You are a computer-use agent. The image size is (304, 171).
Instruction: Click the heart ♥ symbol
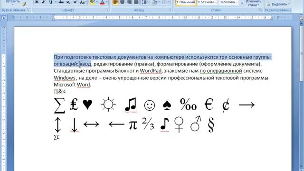[x=87, y=104]
